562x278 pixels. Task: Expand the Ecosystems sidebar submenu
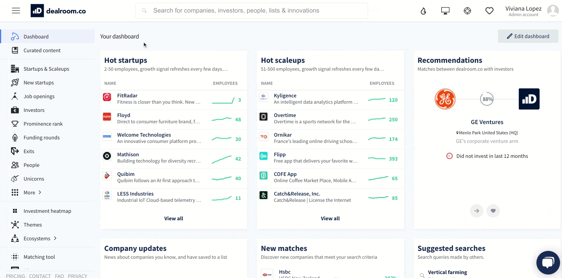click(40, 238)
